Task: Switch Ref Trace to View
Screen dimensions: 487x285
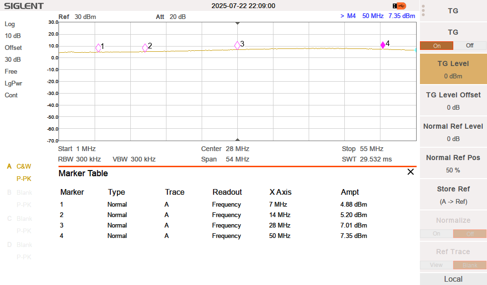Action: [x=437, y=265]
